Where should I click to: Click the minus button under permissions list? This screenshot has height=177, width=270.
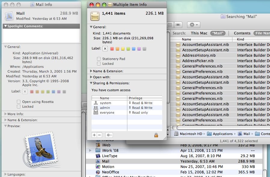tap(99, 135)
